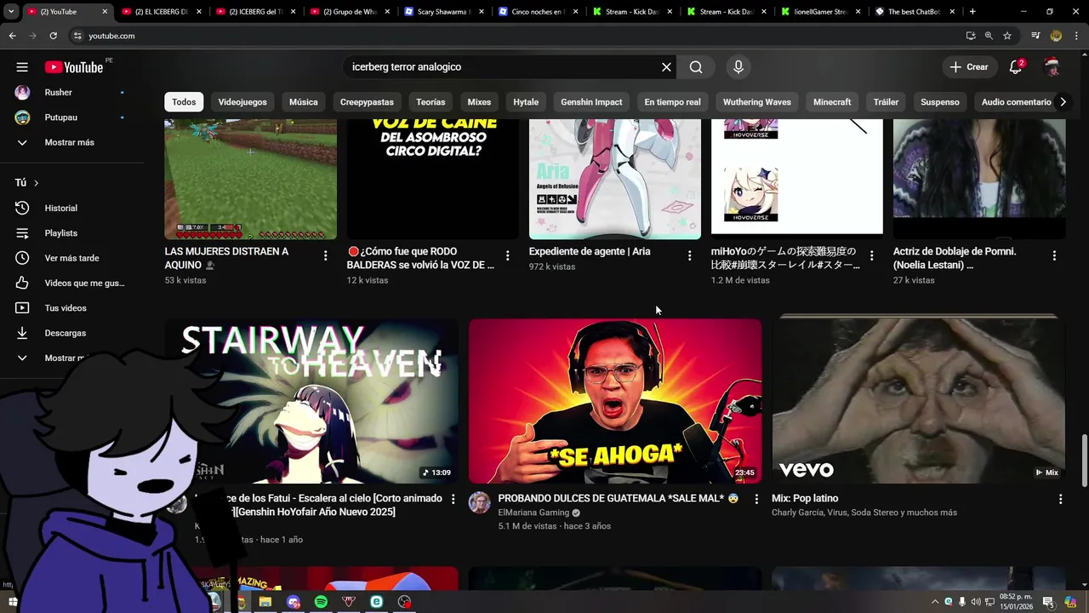Select the Creepypastas filter chip
This screenshot has height=613, width=1089.
click(x=367, y=102)
